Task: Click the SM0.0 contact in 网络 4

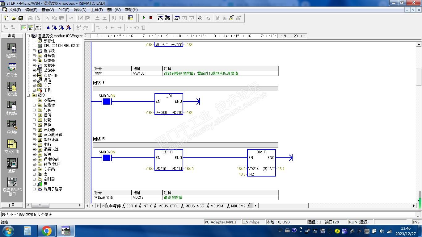Action: [107, 102]
